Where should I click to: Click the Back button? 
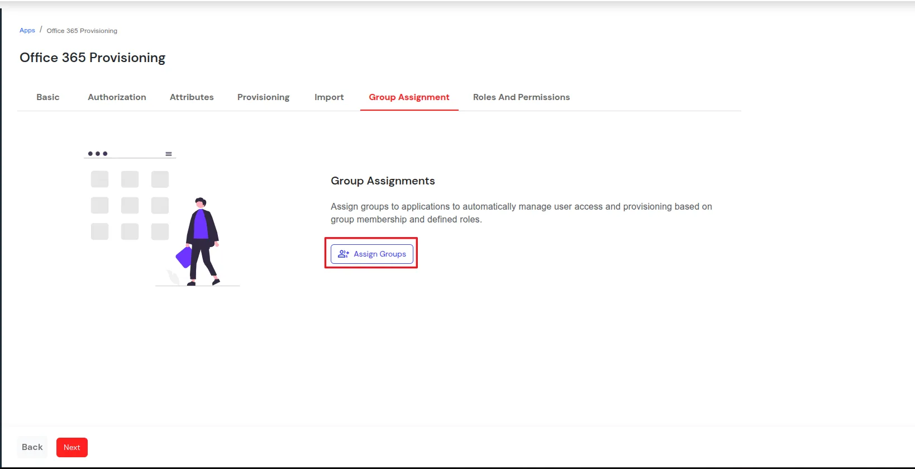tap(32, 447)
